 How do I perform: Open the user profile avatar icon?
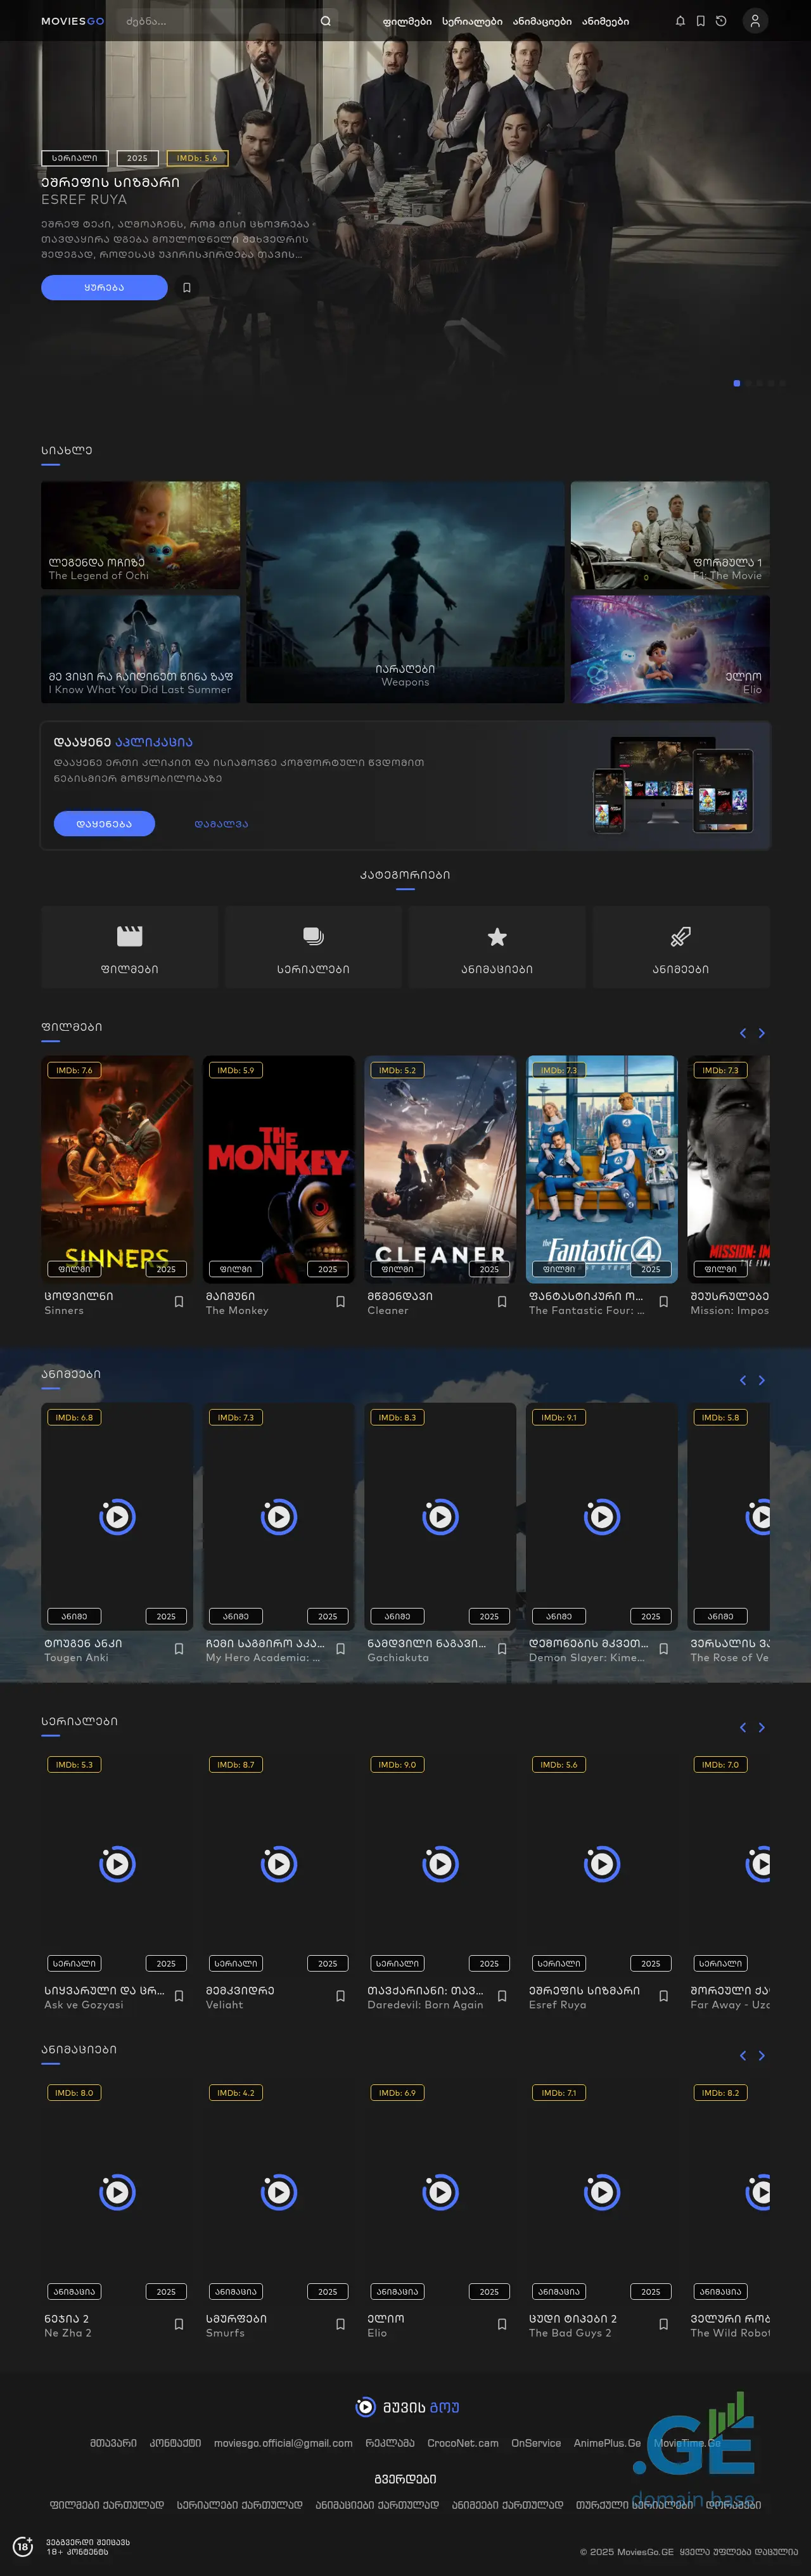pos(755,21)
